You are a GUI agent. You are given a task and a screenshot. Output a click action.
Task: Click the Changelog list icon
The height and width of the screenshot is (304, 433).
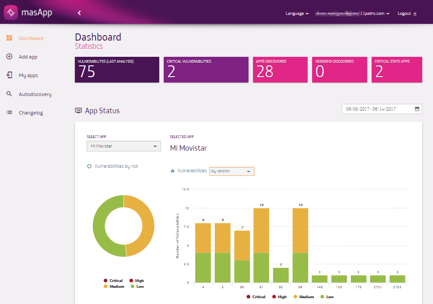(x=9, y=112)
